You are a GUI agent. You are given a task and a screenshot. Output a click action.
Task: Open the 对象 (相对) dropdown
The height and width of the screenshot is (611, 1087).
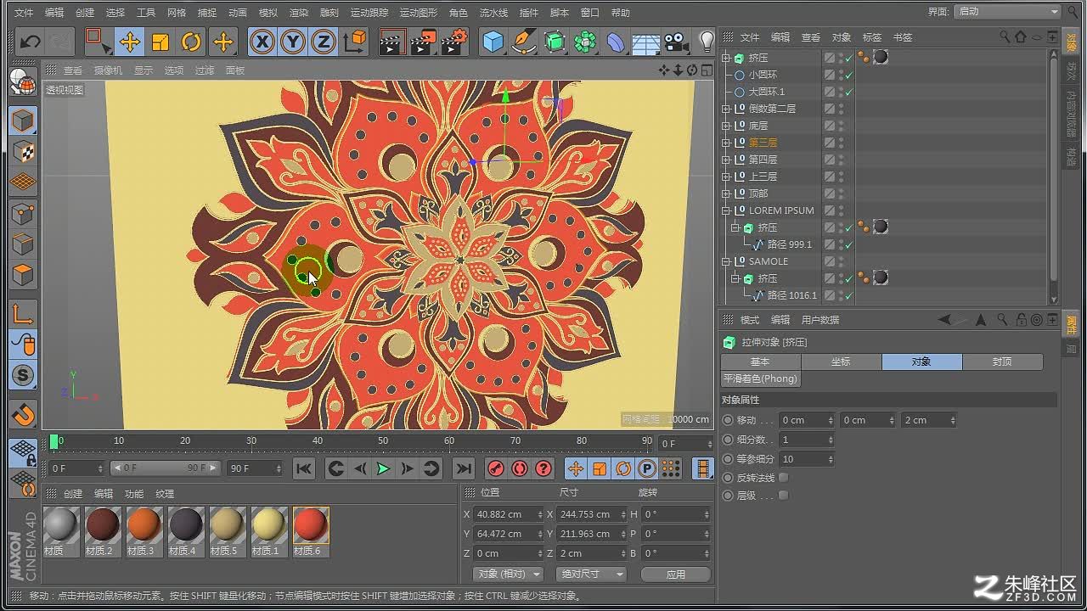point(508,575)
